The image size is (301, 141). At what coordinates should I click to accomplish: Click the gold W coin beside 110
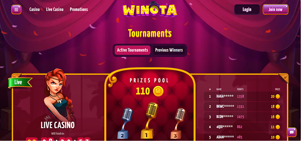(158, 91)
